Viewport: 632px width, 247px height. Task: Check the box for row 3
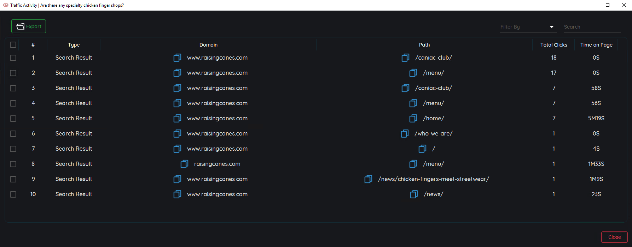pos(13,88)
